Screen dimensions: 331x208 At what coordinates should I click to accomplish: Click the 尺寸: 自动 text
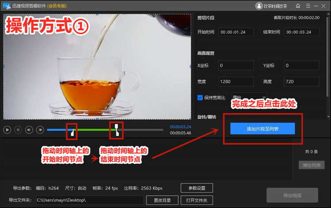click(x=75, y=188)
